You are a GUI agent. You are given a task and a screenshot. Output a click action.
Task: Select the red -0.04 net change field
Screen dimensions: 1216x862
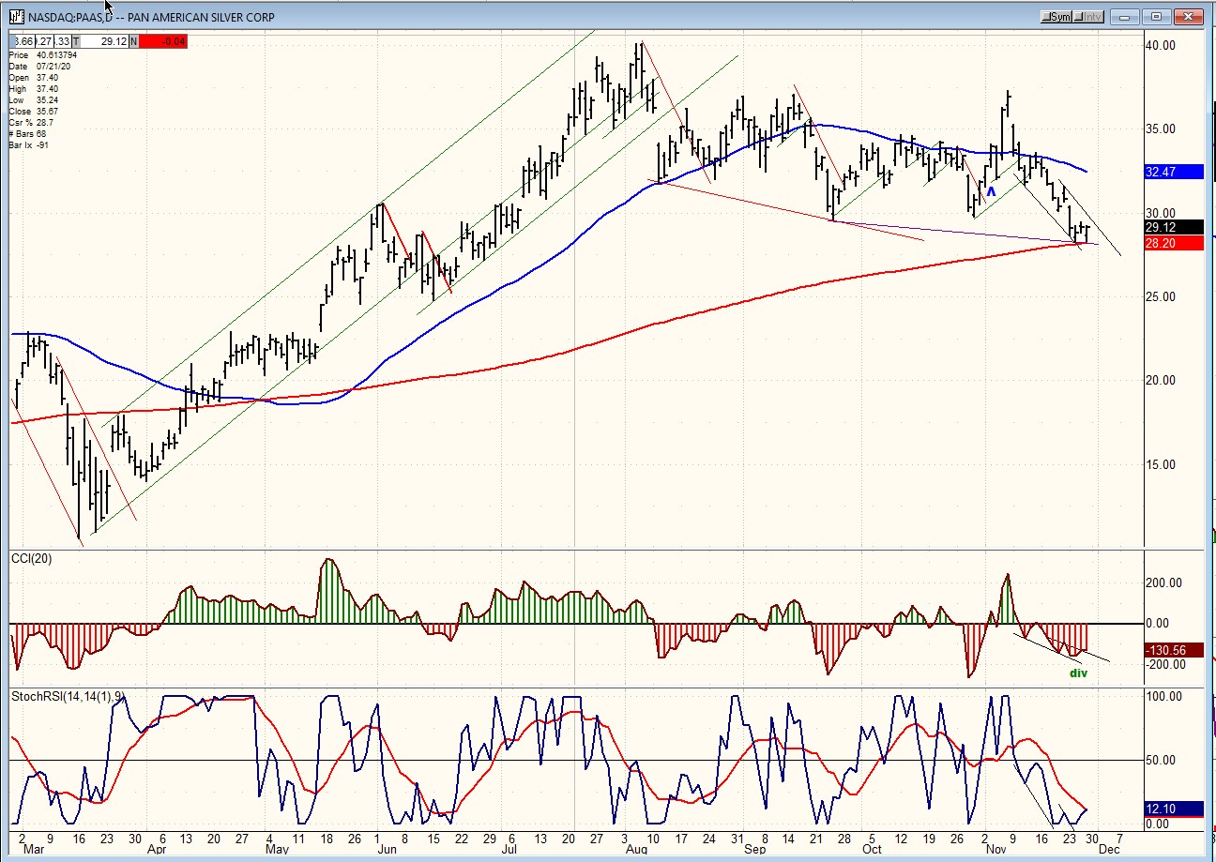pyautogui.click(x=162, y=41)
